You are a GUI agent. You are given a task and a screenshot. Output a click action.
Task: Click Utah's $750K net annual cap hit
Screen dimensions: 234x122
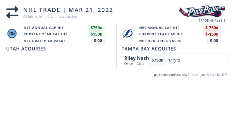pyautogui.click(x=96, y=28)
